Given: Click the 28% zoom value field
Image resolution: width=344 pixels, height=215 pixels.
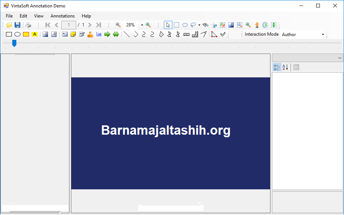Looking at the screenshot, I should click(x=130, y=25).
